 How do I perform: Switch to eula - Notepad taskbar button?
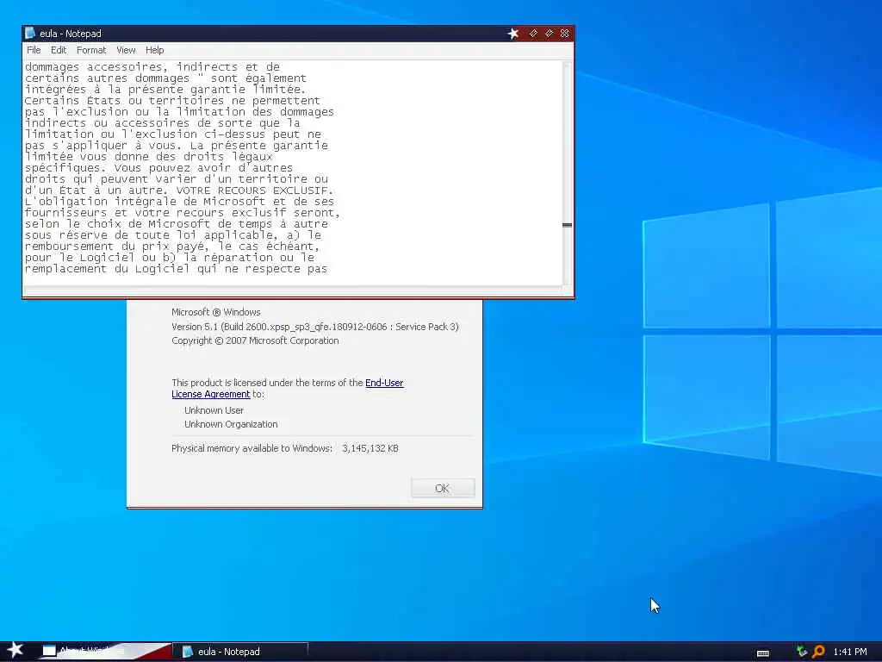click(242, 652)
